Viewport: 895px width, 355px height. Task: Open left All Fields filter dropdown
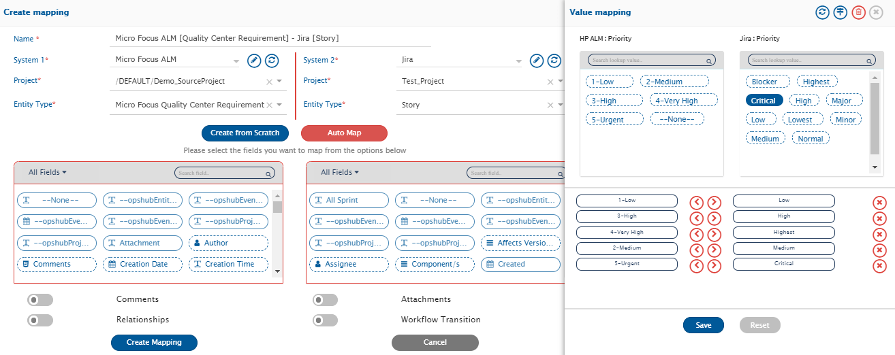point(48,173)
